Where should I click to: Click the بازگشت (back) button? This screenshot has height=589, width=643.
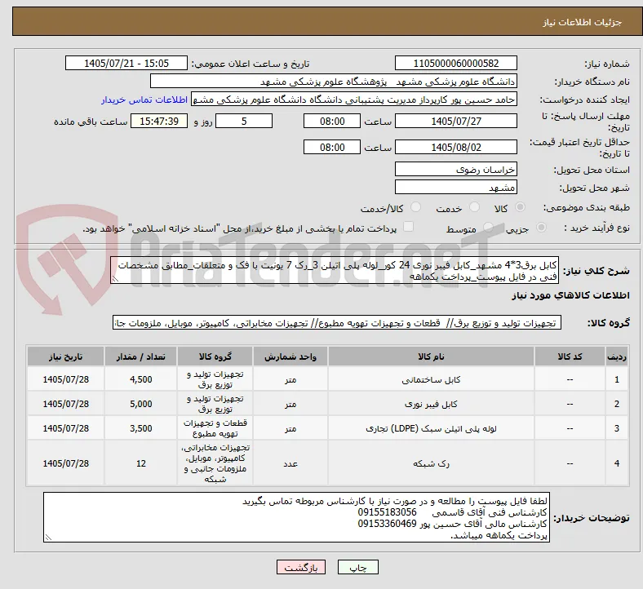[301, 567]
